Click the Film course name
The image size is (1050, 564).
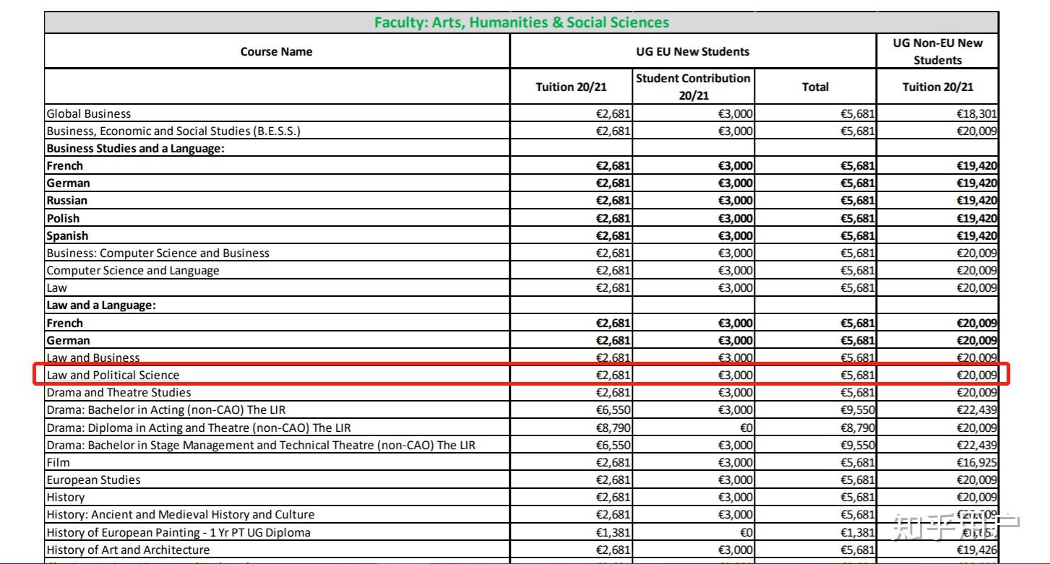pos(58,462)
